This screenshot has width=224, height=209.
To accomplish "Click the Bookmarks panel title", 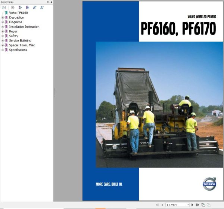I will 7,2.
